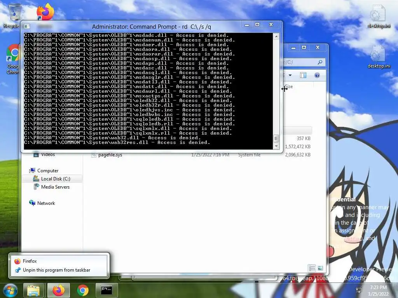Click the System file type cell
Viewport: 398px width, 298px height.
pos(249,154)
